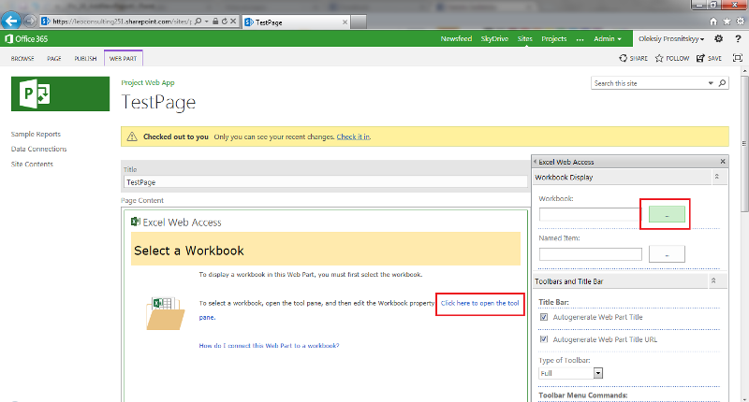Collapse Toolbars and Title Bar section
Image resolution: width=749 pixels, height=402 pixels.
coord(713,280)
